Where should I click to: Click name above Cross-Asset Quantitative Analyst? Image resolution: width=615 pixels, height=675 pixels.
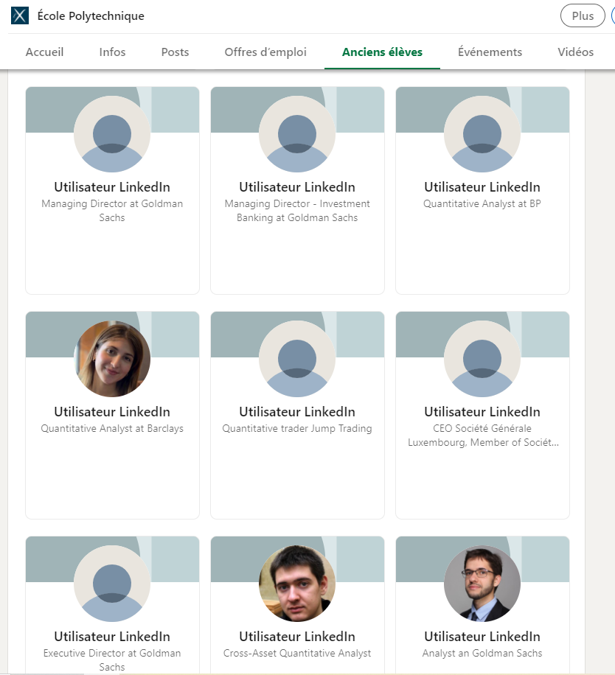coord(297,636)
